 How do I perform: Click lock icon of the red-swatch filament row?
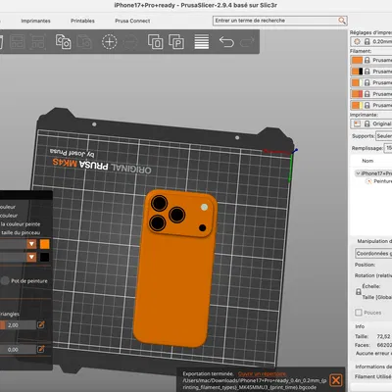point(367,94)
